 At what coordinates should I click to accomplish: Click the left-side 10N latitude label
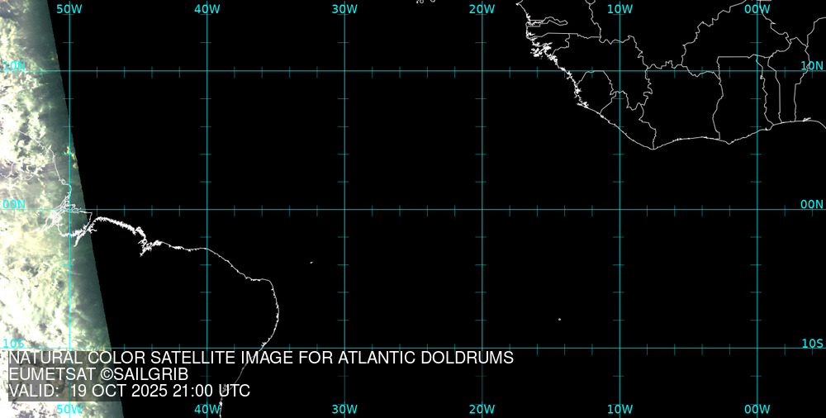pos(13,65)
